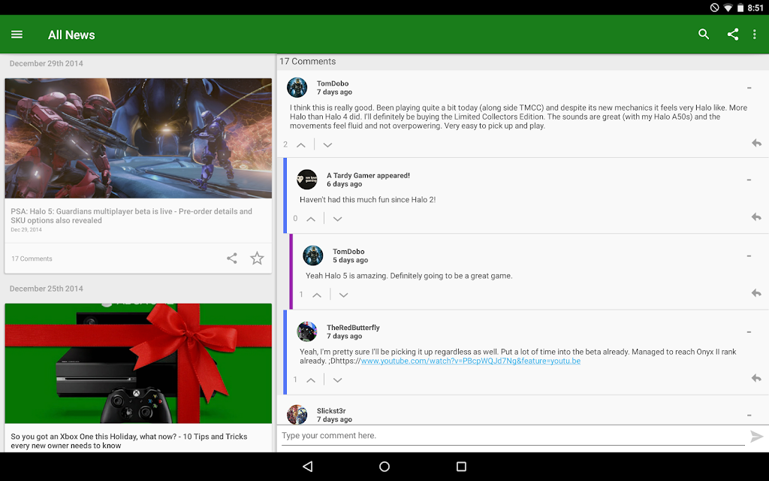Image resolution: width=769 pixels, height=481 pixels.
Task: Share the Halo 5 Guardians article card
Action: (x=232, y=259)
